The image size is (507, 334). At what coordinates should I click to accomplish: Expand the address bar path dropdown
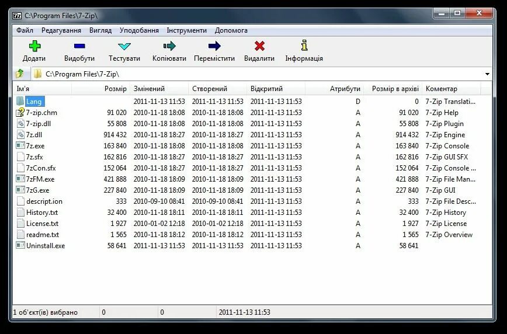pos(487,74)
